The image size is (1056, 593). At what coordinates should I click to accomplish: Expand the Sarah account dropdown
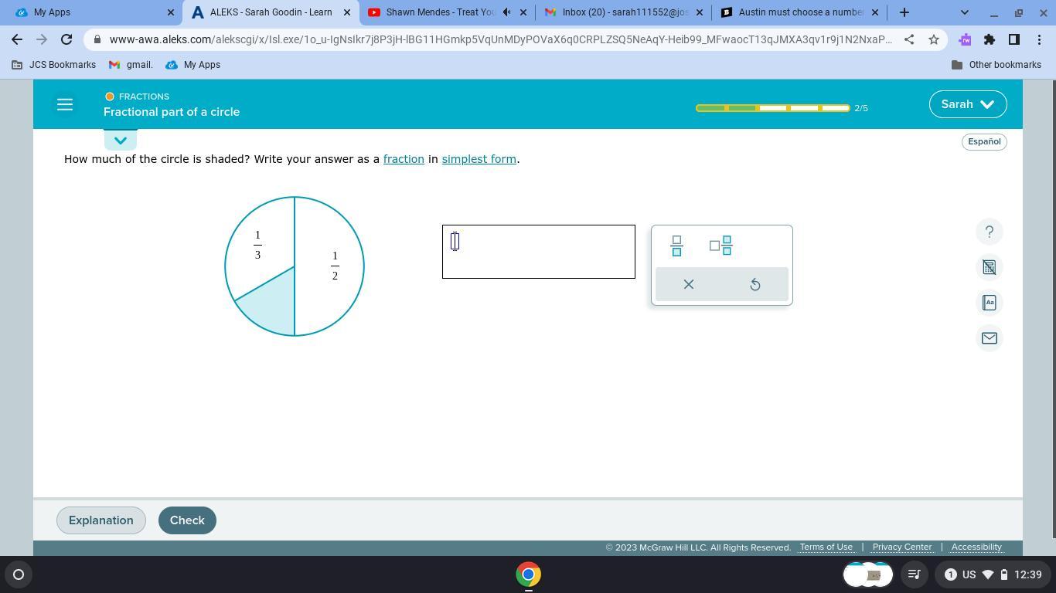(x=967, y=104)
